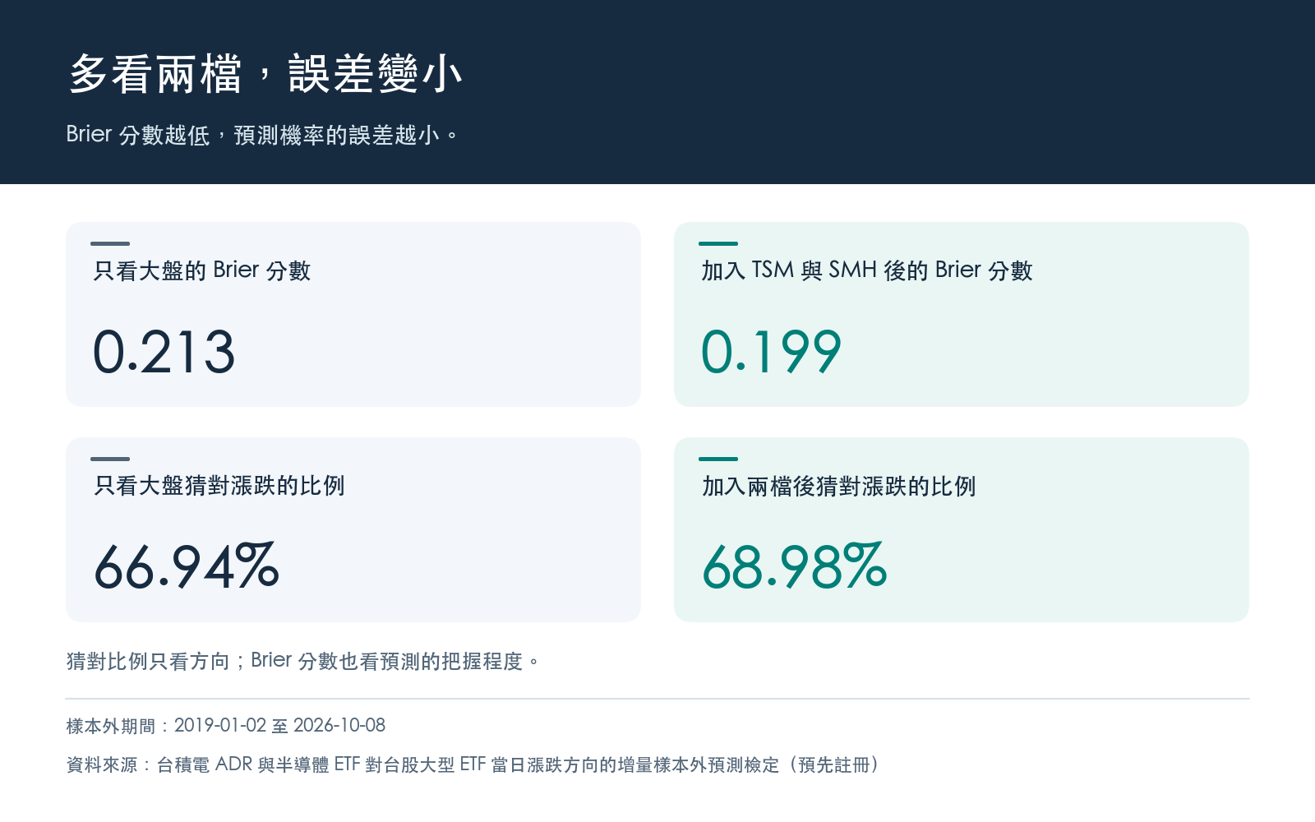Screen dimensions: 1315x822
Task: Select the label 只看大盤猜對漲跌的比例
Action: click(x=219, y=486)
